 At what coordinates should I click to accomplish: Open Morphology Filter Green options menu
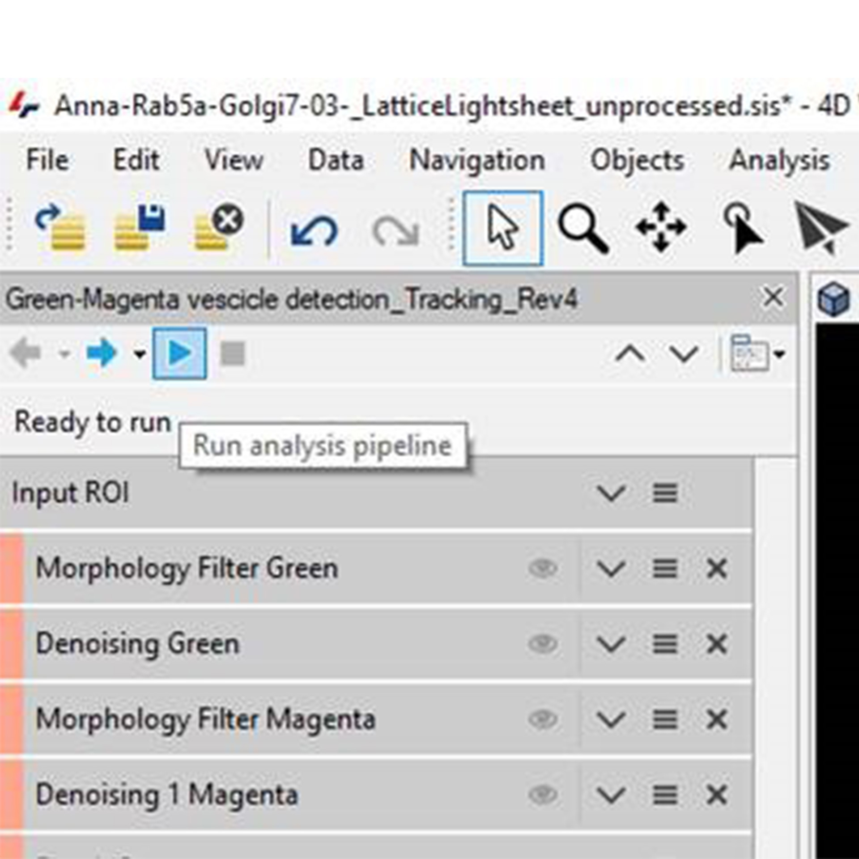pyautogui.click(x=665, y=569)
